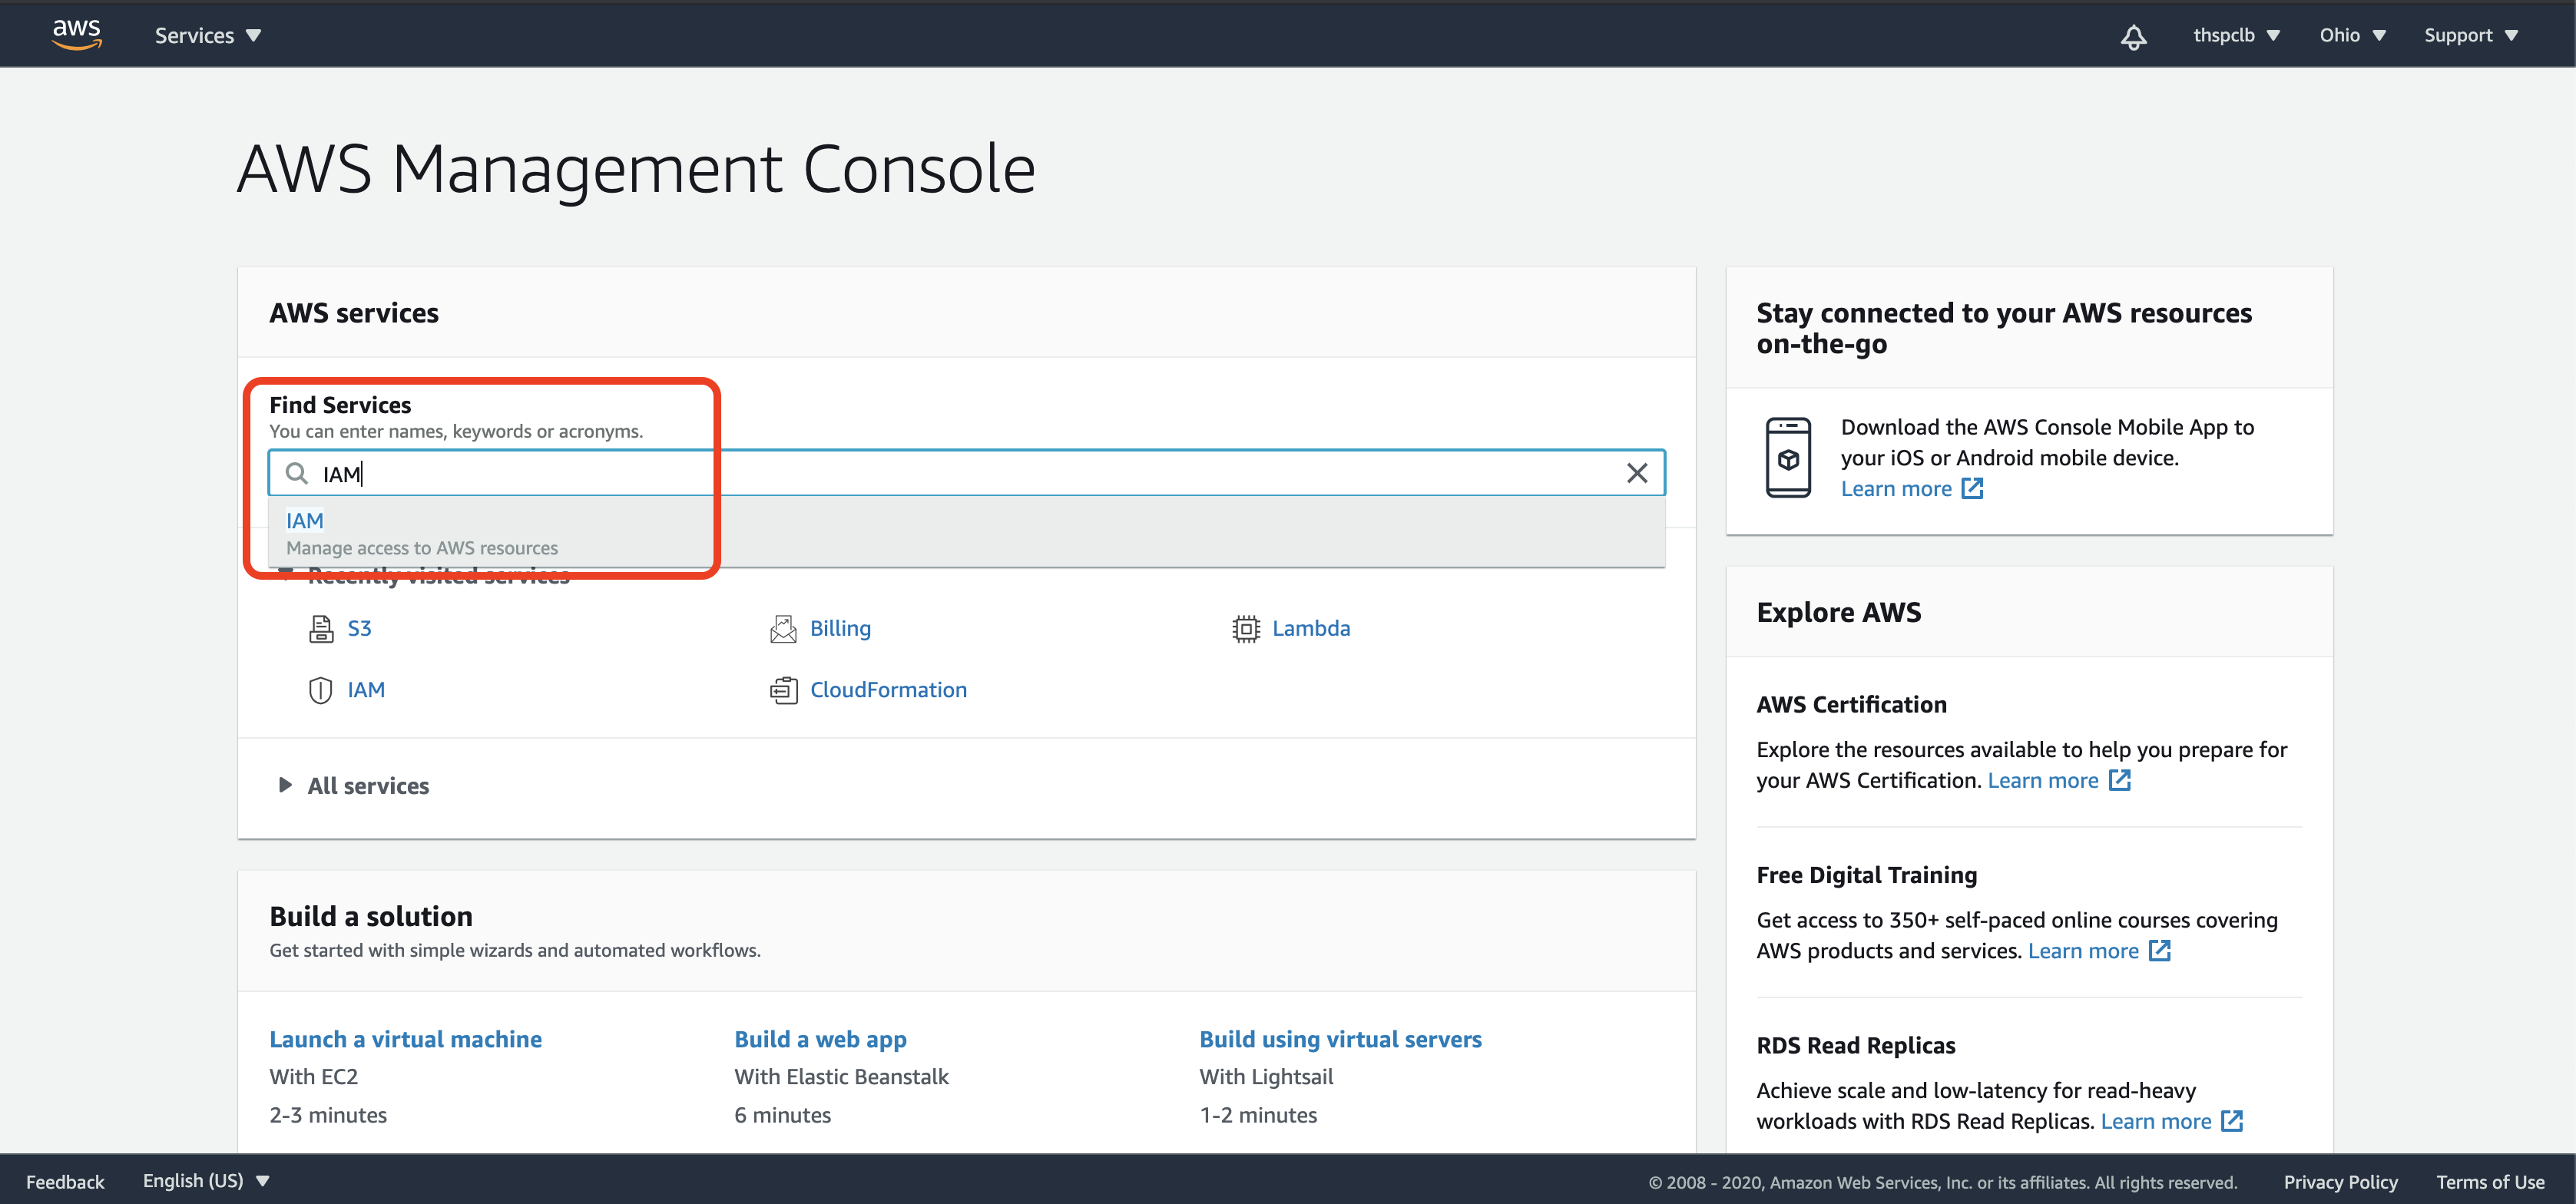Open the CloudFormation service link

tap(888, 690)
